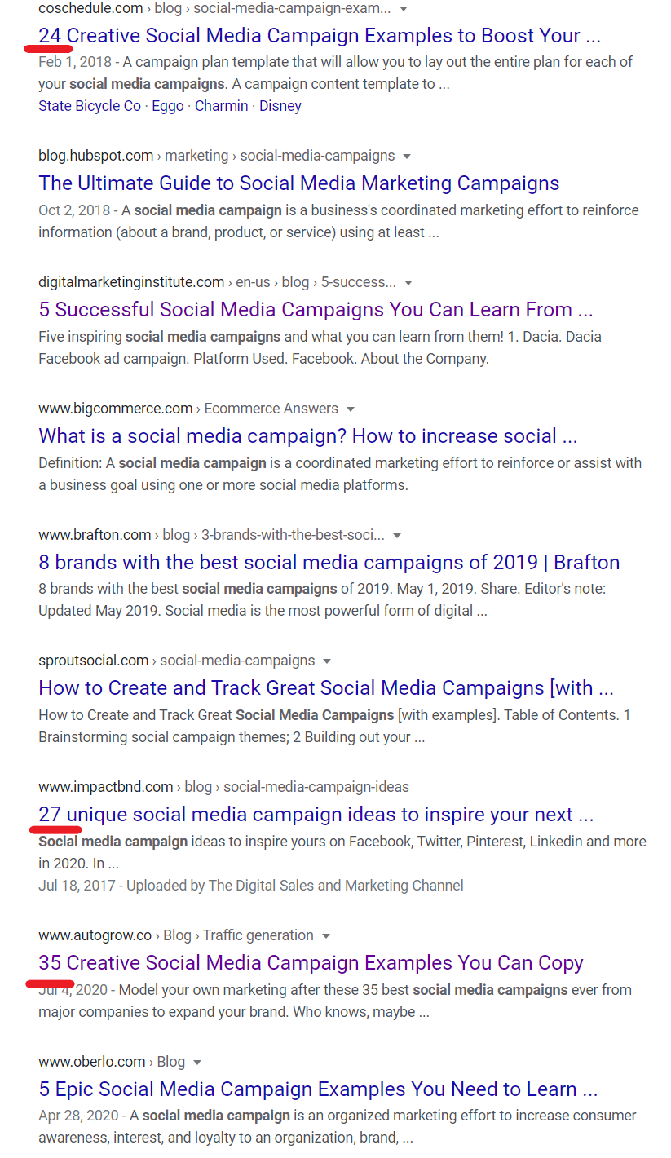The height and width of the screenshot is (1158, 671).
Task: Visit 5 Epic Social Media Campaign Examples result
Action: click(315, 1089)
